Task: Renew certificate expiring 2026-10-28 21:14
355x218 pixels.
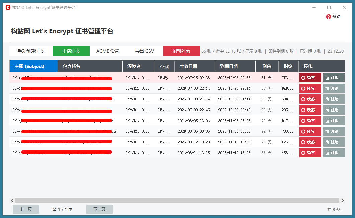Action: tap(310, 99)
